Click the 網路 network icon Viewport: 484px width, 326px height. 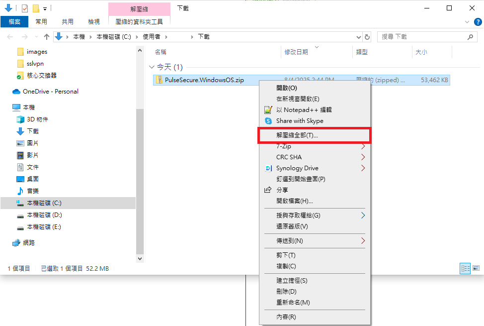[x=16, y=243]
